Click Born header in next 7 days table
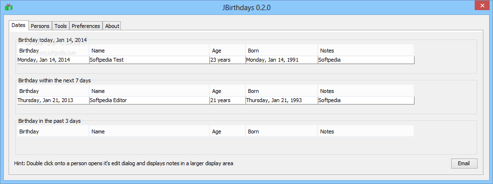This screenshot has height=184, width=493. click(x=282, y=91)
